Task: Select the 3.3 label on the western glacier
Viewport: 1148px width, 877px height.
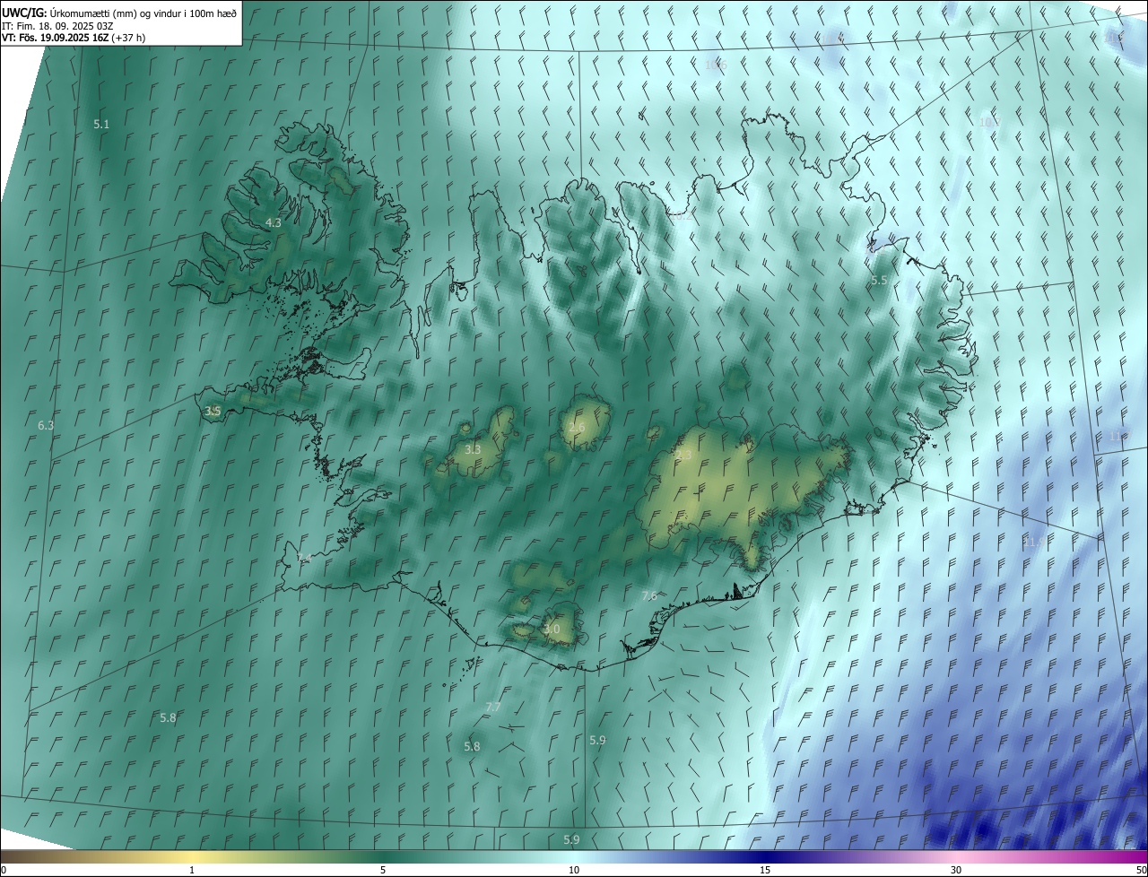Action: click(474, 449)
